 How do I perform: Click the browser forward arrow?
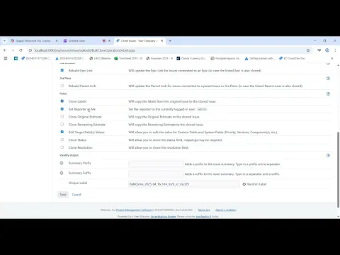click(x=13, y=50)
